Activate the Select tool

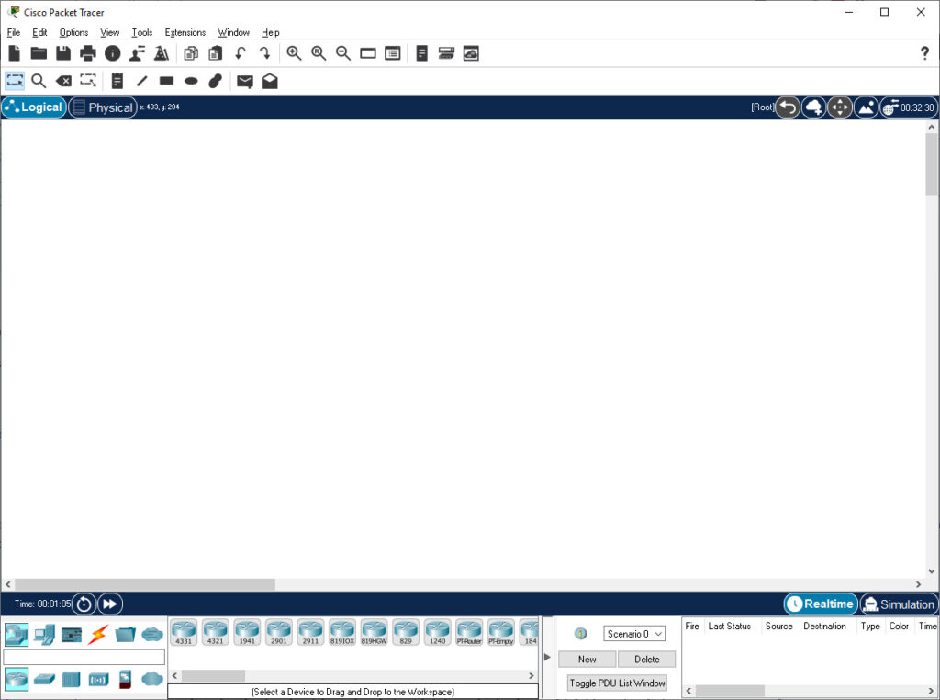pos(15,80)
